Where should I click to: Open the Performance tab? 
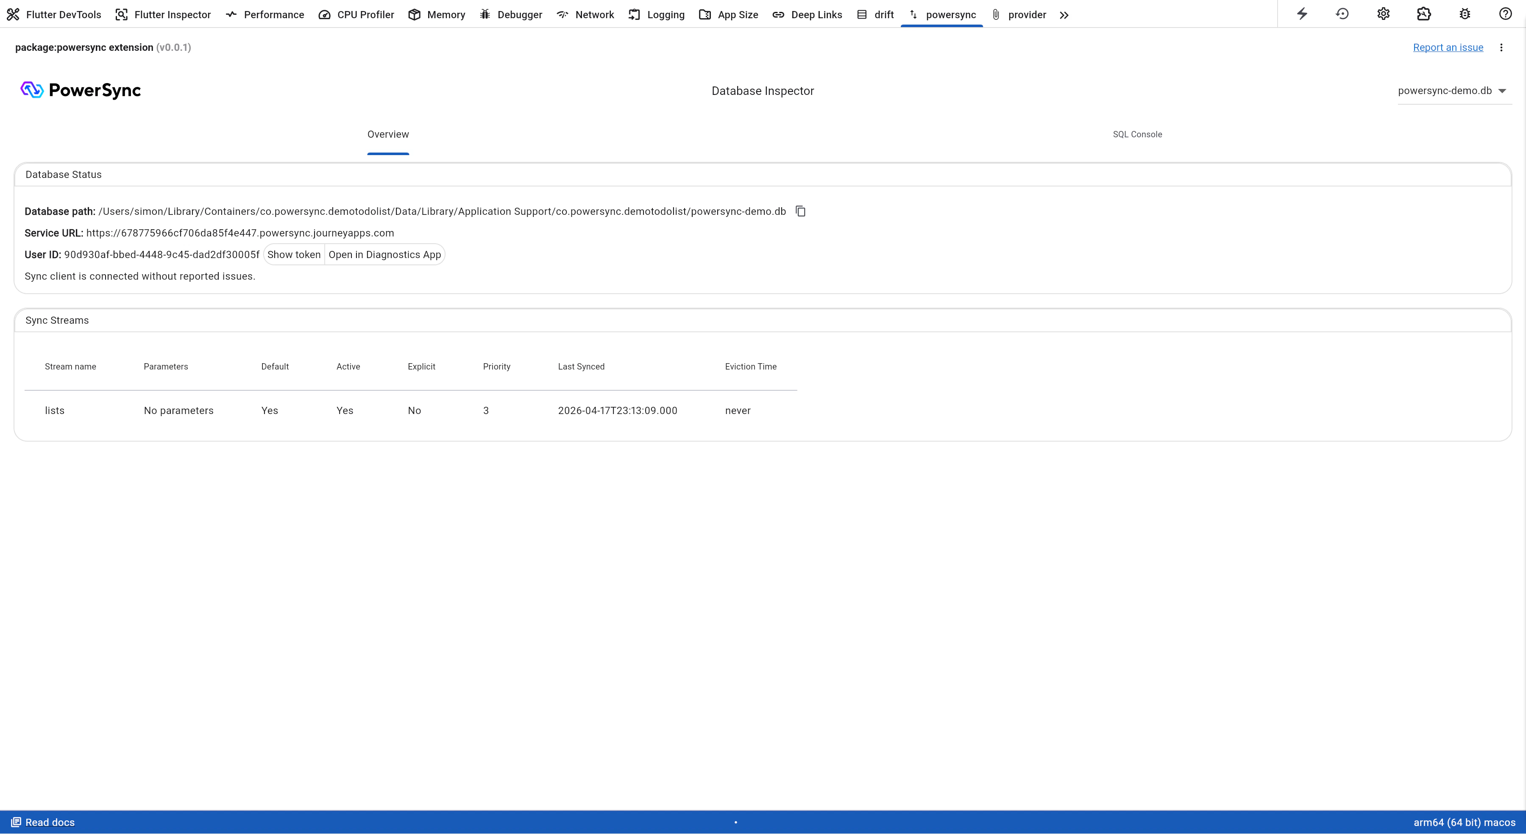click(265, 14)
